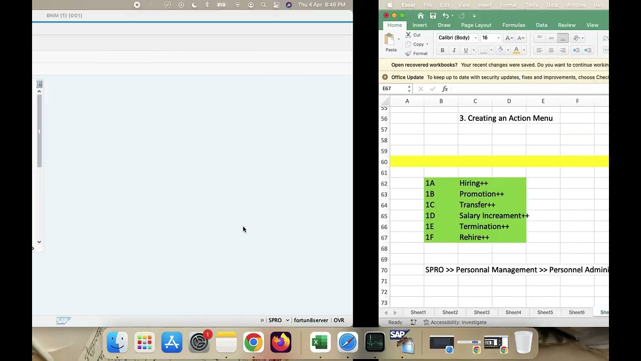
Task: Click the Undo arrow in Excel
Action: pyautogui.click(x=445, y=16)
